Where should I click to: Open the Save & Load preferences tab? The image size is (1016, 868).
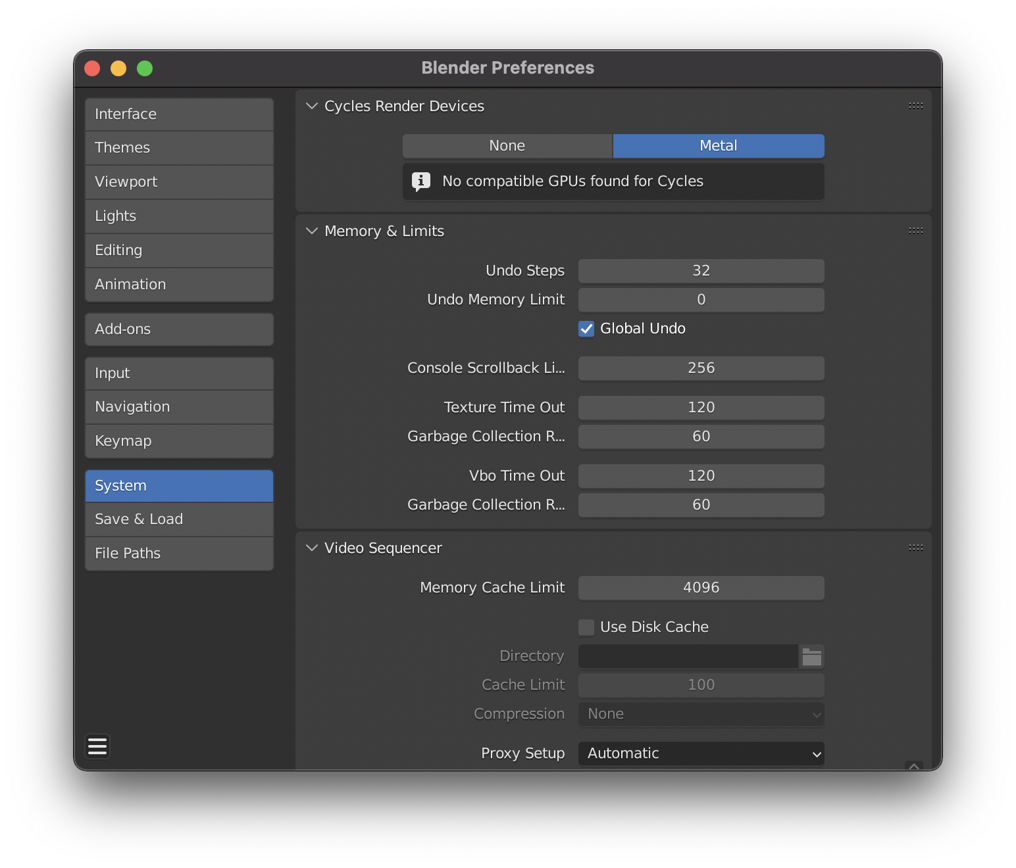coord(179,519)
